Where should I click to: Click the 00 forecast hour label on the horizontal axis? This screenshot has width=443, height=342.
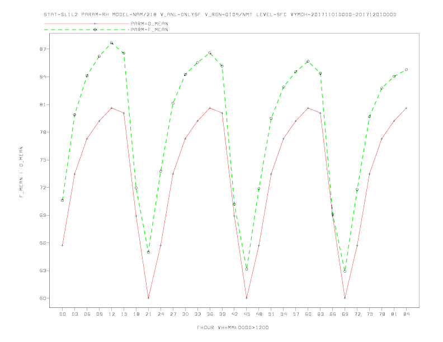click(x=63, y=314)
